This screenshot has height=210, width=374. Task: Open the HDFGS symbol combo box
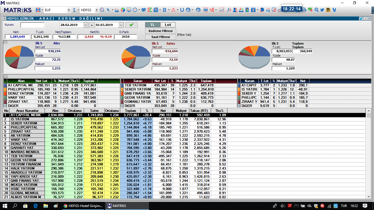(89, 10)
